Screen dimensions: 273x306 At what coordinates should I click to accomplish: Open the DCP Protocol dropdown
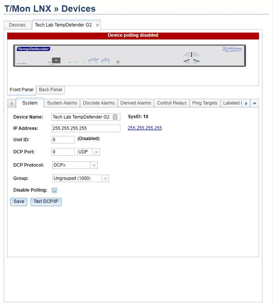click(94, 165)
